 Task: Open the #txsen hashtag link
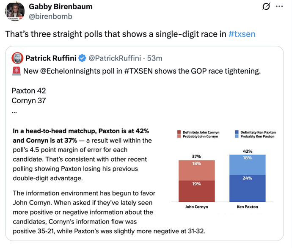click(x=242, y=34)
